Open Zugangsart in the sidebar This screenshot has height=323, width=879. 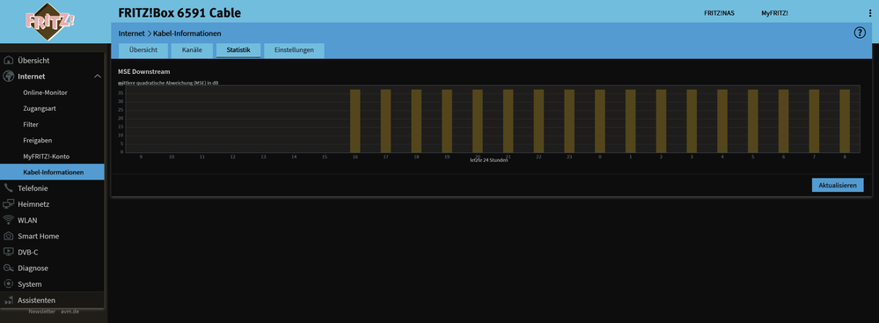click(40, 108)
